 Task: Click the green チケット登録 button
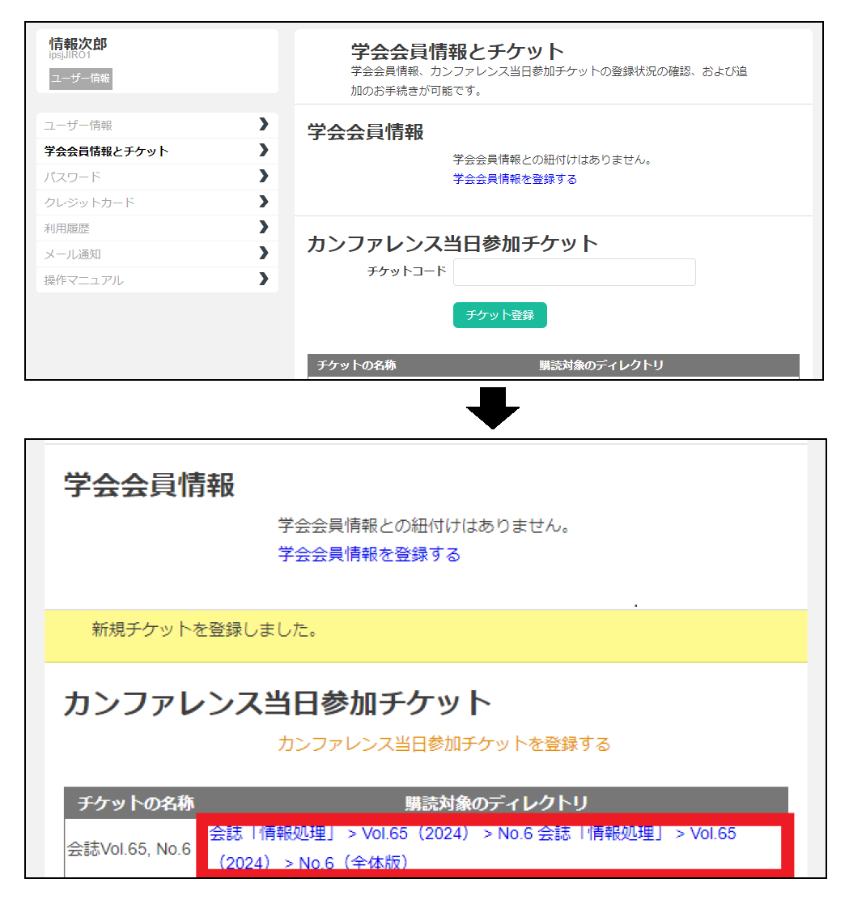point(499,315)
